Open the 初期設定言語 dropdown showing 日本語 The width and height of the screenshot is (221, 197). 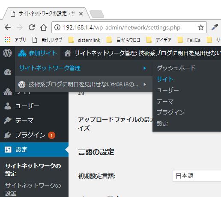(197, 176)
